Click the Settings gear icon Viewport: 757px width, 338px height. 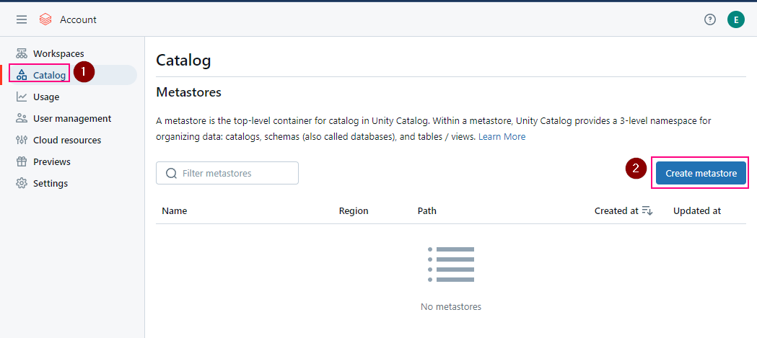[x=22, y=183]
